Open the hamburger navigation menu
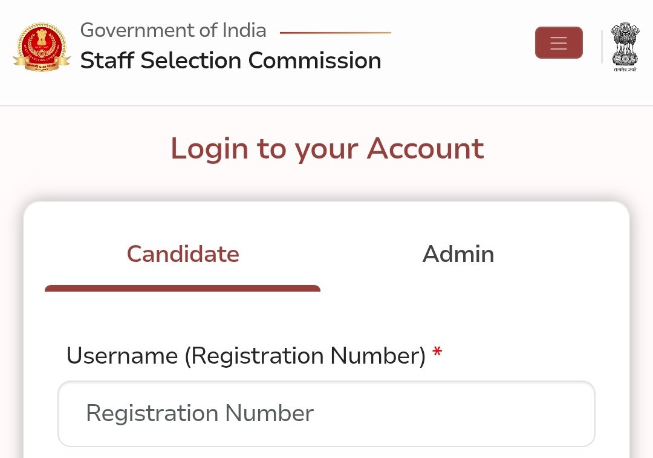 [559, 43]
